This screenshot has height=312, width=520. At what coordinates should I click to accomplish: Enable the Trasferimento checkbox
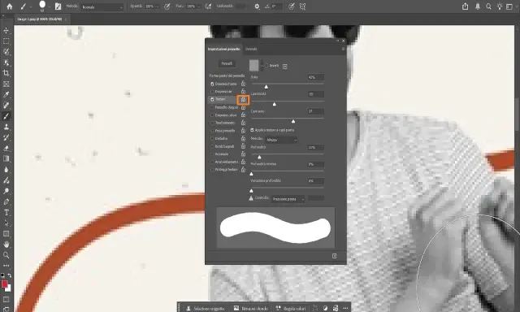coord(212,123)
